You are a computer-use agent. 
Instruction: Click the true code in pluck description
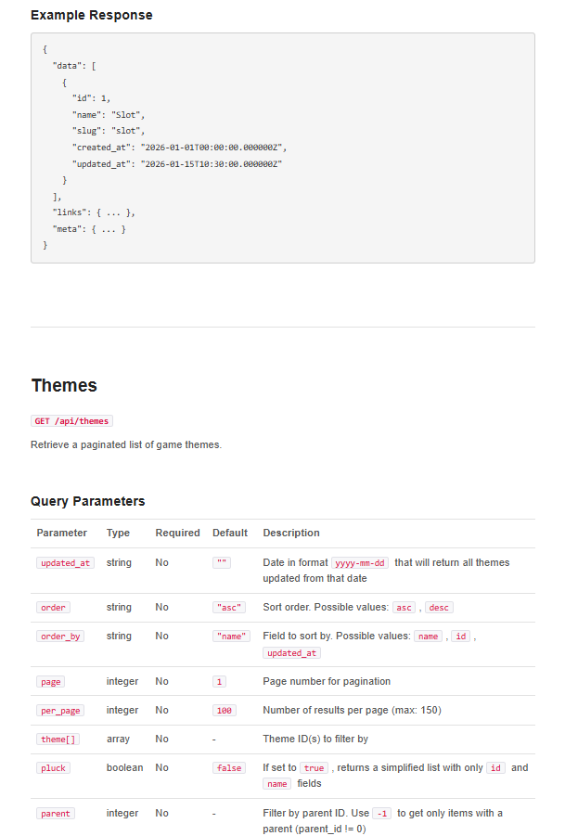[315, 768]
